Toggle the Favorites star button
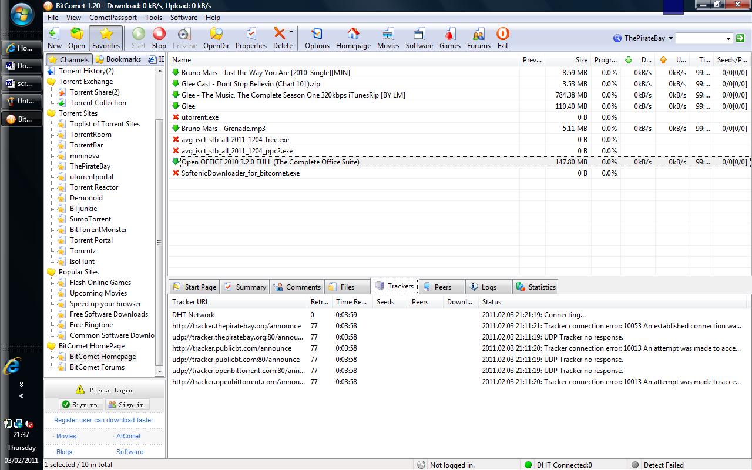 click(106, 38)
